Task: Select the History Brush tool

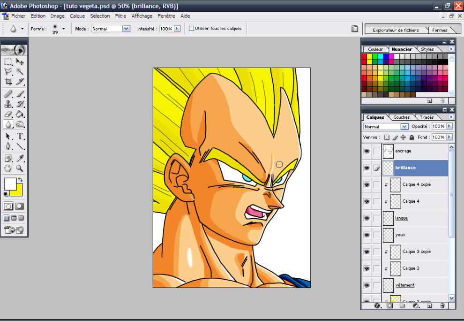Action: (x=20, y=104)
